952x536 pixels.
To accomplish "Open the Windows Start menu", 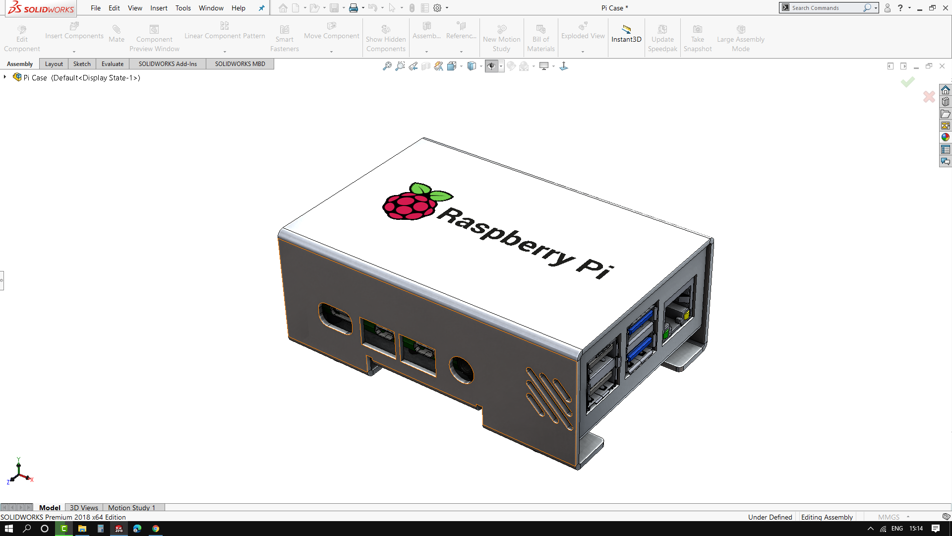I will click(x=9, y=529).
